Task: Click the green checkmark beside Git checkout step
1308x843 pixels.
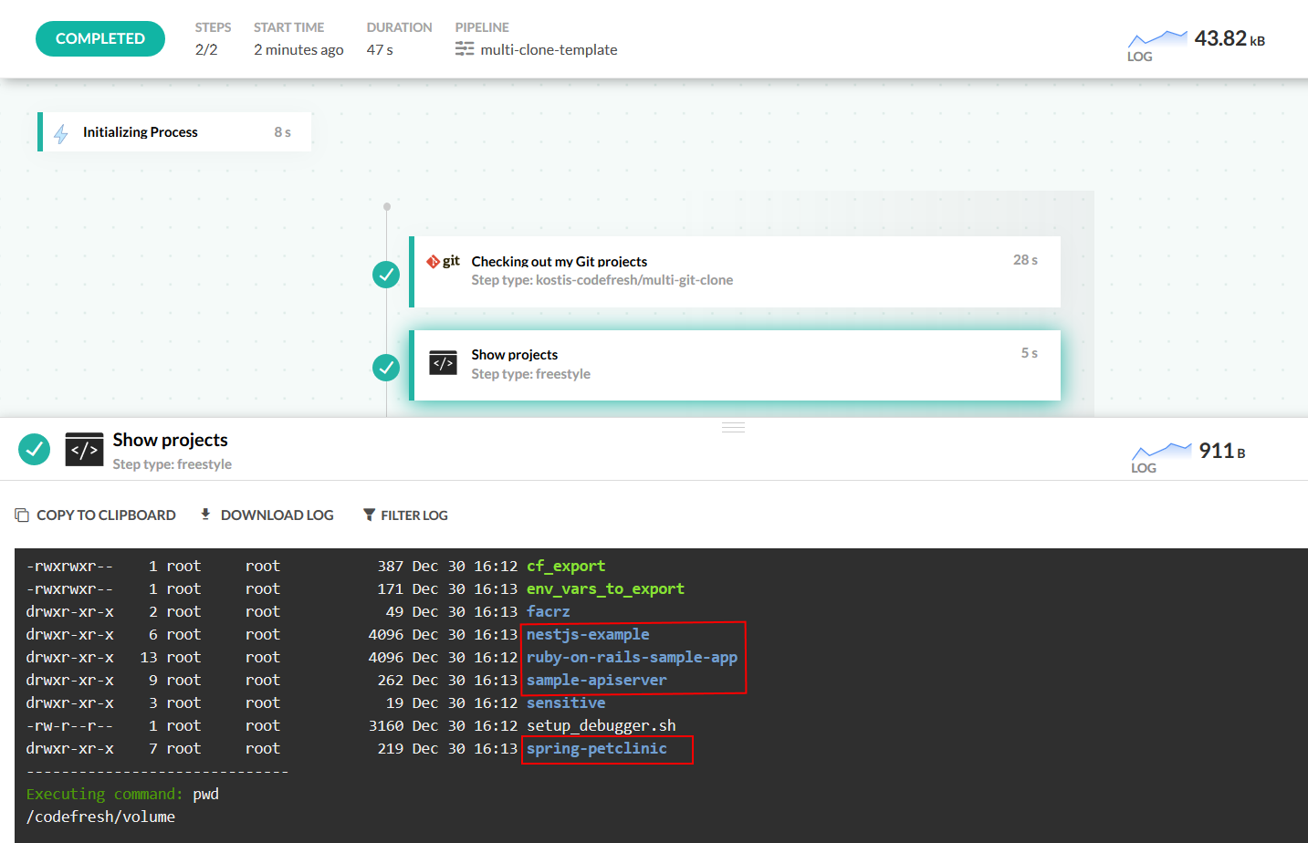Action: (x=386, y=275)
